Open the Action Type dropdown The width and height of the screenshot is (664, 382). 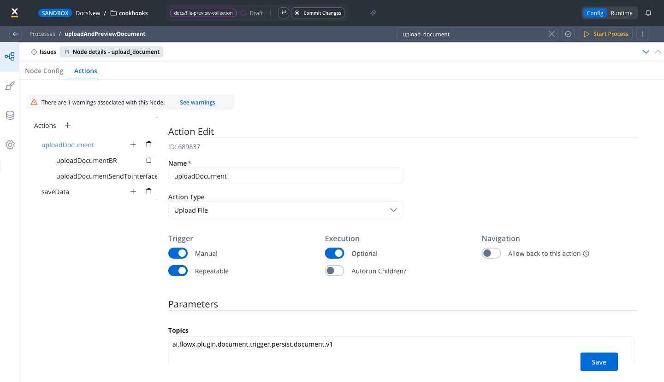click(x=285, y=210)
